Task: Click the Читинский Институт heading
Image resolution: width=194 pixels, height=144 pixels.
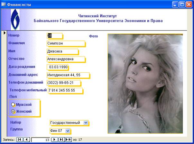Action: (97, 16)
